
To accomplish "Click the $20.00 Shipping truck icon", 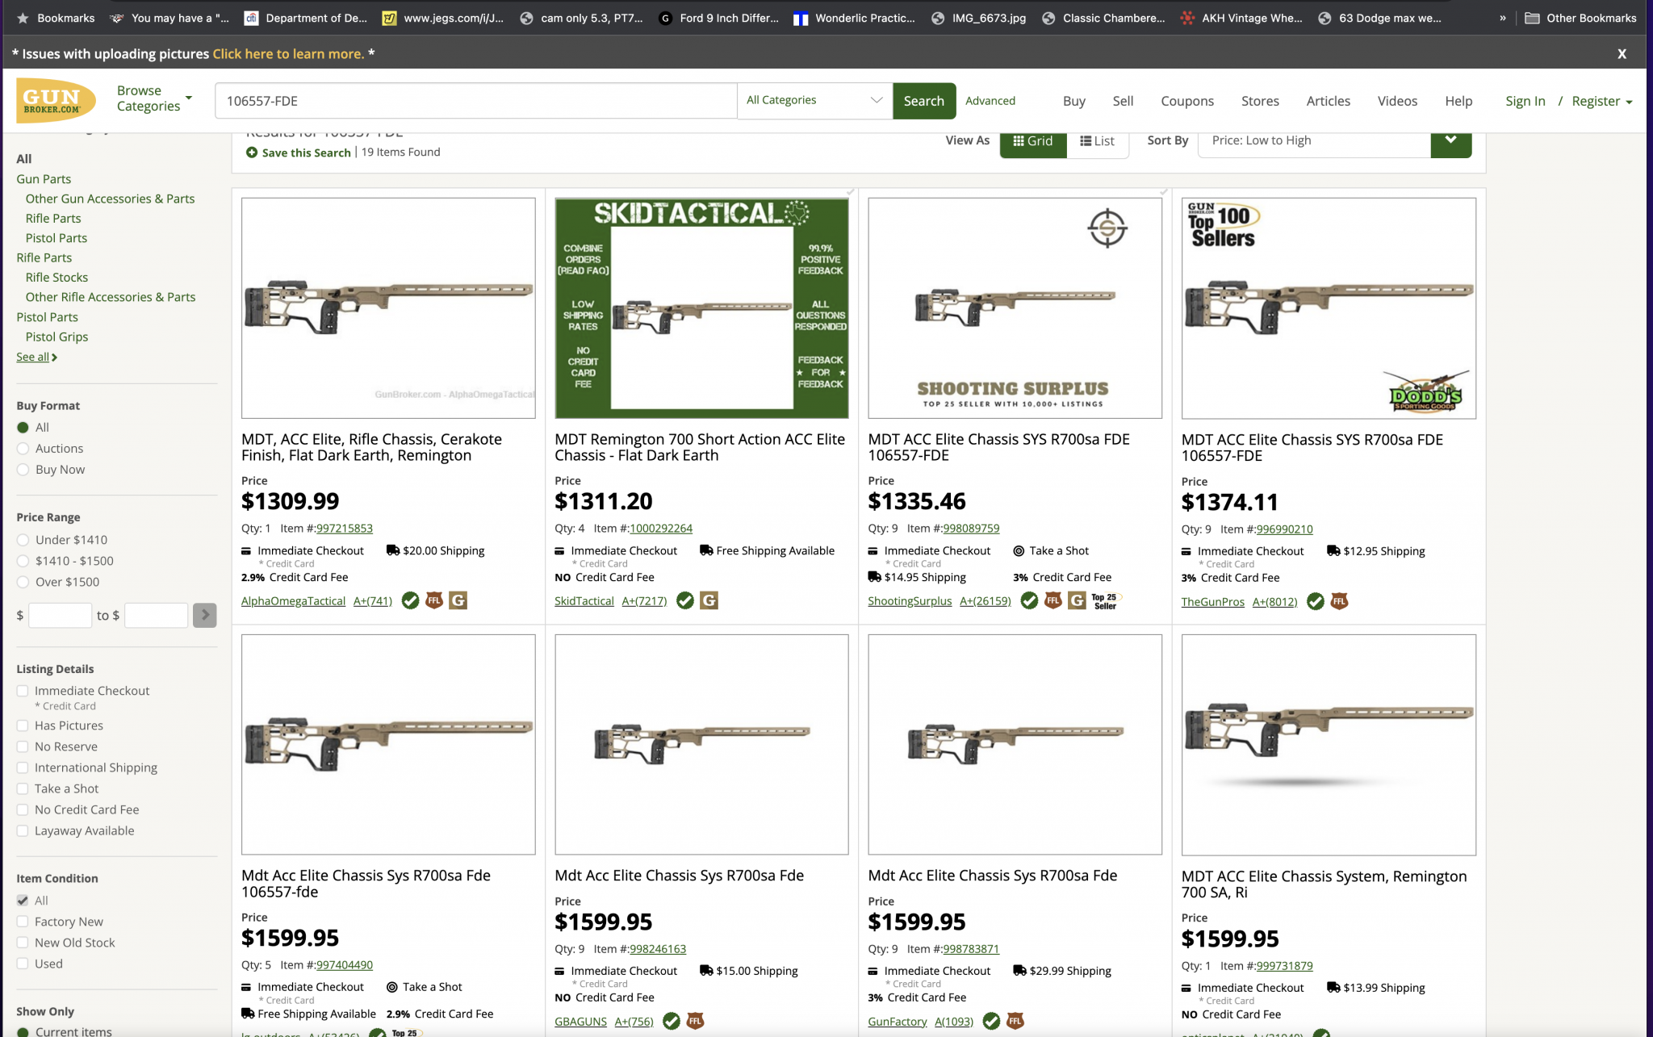I will click(393, 550).
